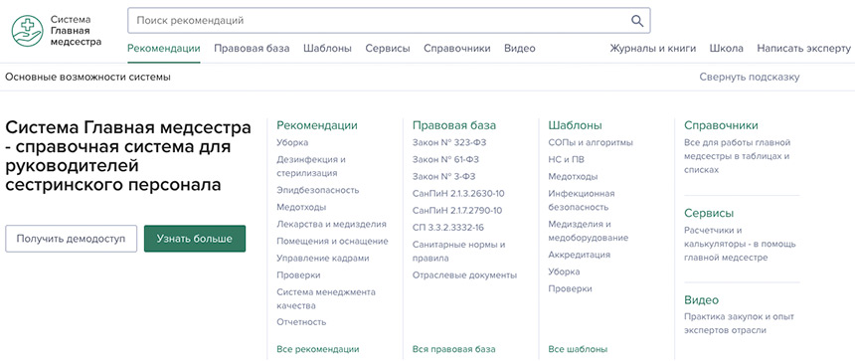Open Журналы и книги
855x361 pixels.
(653, 48)
